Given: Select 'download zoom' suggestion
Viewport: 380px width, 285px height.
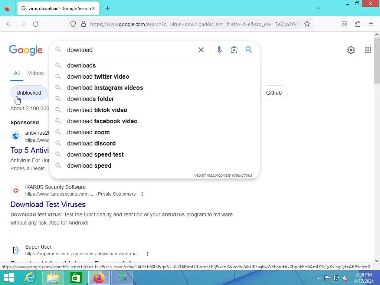Looking at the screenshot, I should coord(155,132).
